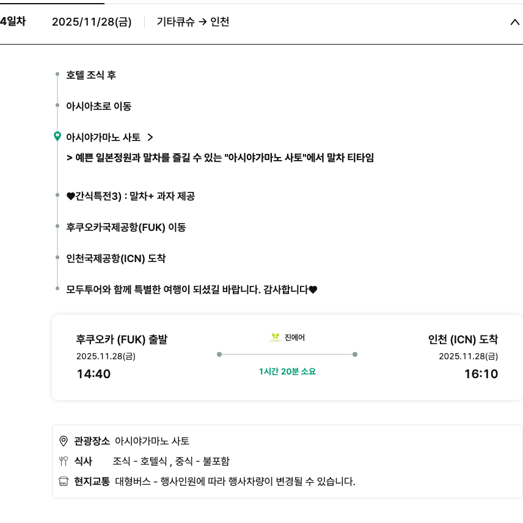Click the 후쿠오카국제공항(FUK) 이동 timeline entry
This screenshot has width=523, height=523.
click(x=126, y=227)
